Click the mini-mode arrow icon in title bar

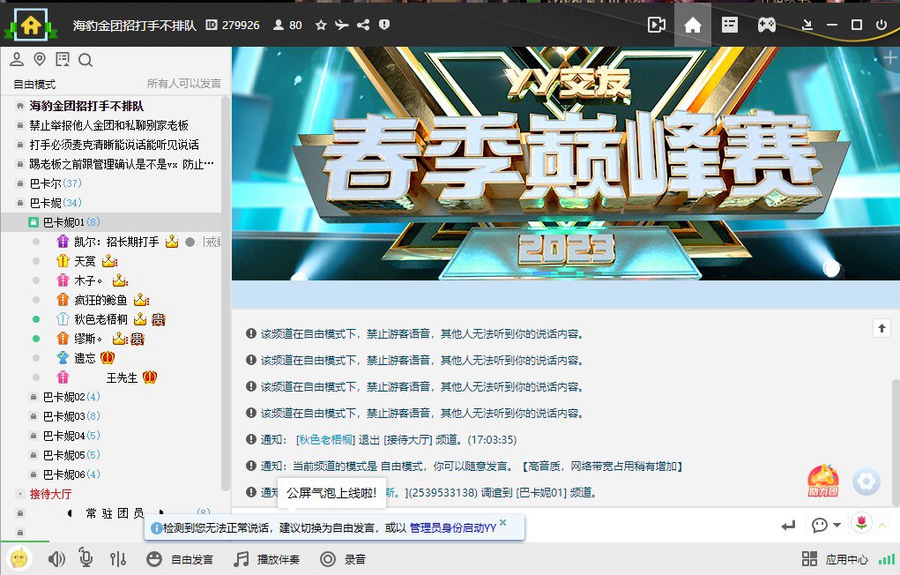[x=807, y=25]
